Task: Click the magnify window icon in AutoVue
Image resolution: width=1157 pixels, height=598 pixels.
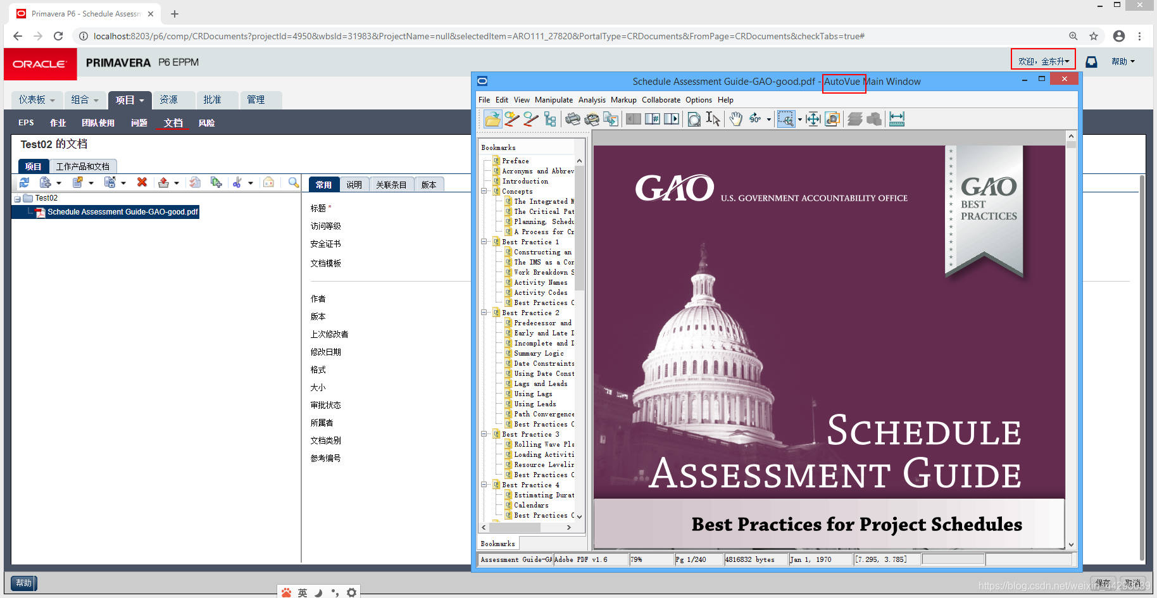Action: 832,119
